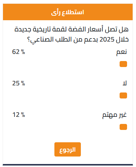Click the غير مهتم answer label
The width and height of the screenshot is (136, 167).
click(114, 115)
